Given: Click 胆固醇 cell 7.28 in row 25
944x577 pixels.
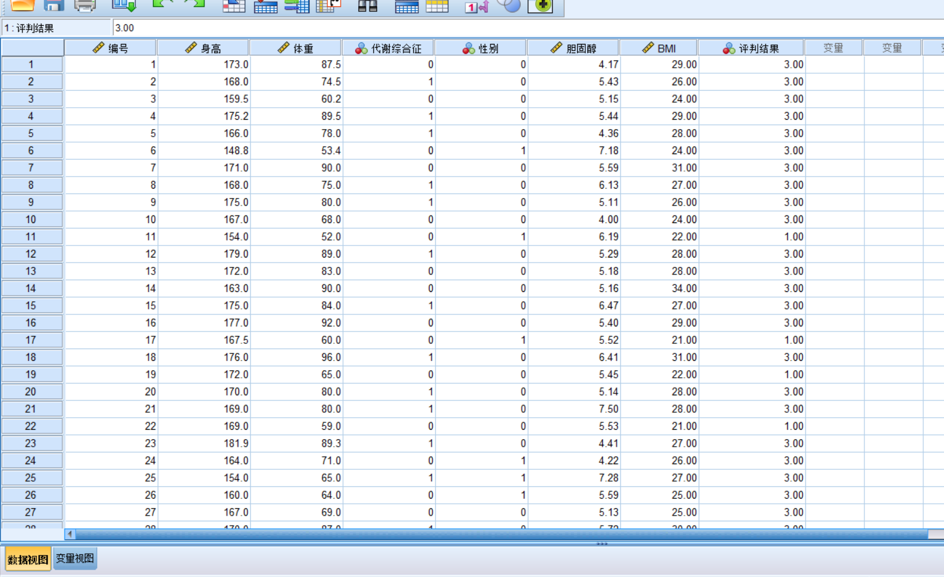Looking at the screenshot, I should [x=574, y=478].
